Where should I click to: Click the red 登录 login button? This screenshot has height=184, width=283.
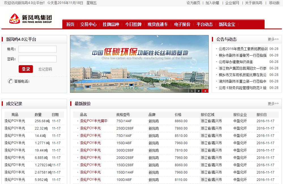[x=26, y=69]
